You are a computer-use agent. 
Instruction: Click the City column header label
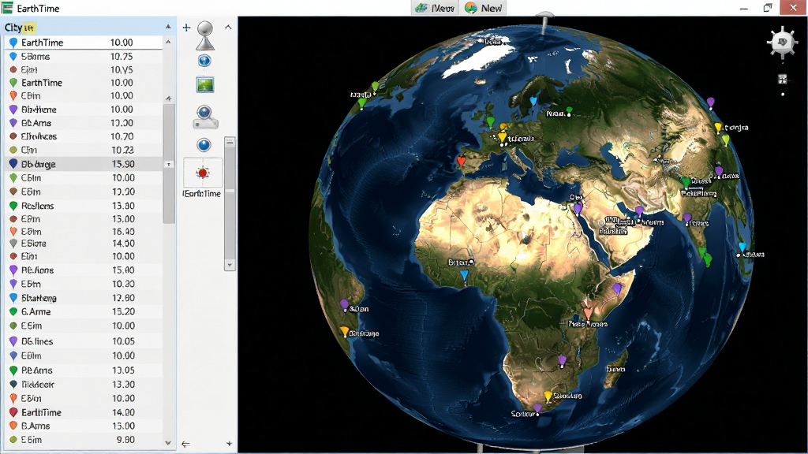[13, 28]
